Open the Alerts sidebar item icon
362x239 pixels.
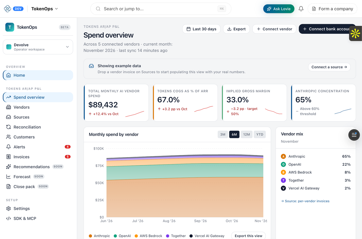8,147
